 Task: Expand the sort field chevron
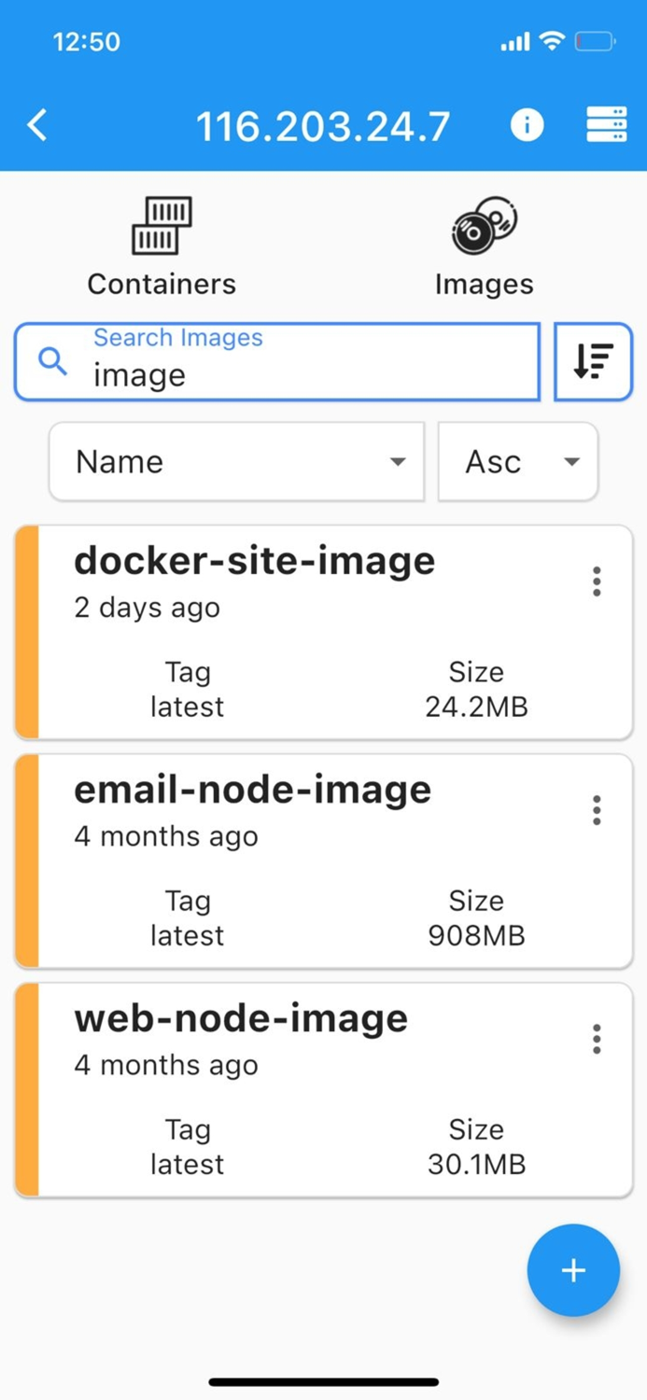pos(399,461)
